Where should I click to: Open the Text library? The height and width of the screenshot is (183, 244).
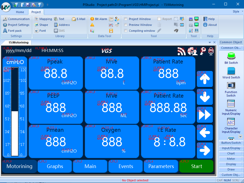pos(59,19)
